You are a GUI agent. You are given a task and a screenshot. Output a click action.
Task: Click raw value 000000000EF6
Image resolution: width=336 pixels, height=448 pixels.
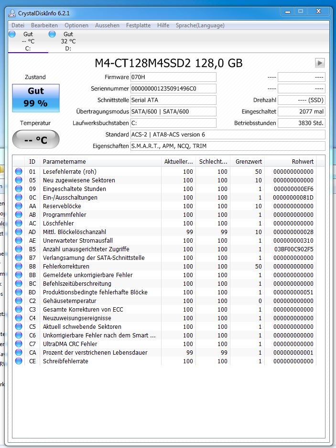click(293, 189)
